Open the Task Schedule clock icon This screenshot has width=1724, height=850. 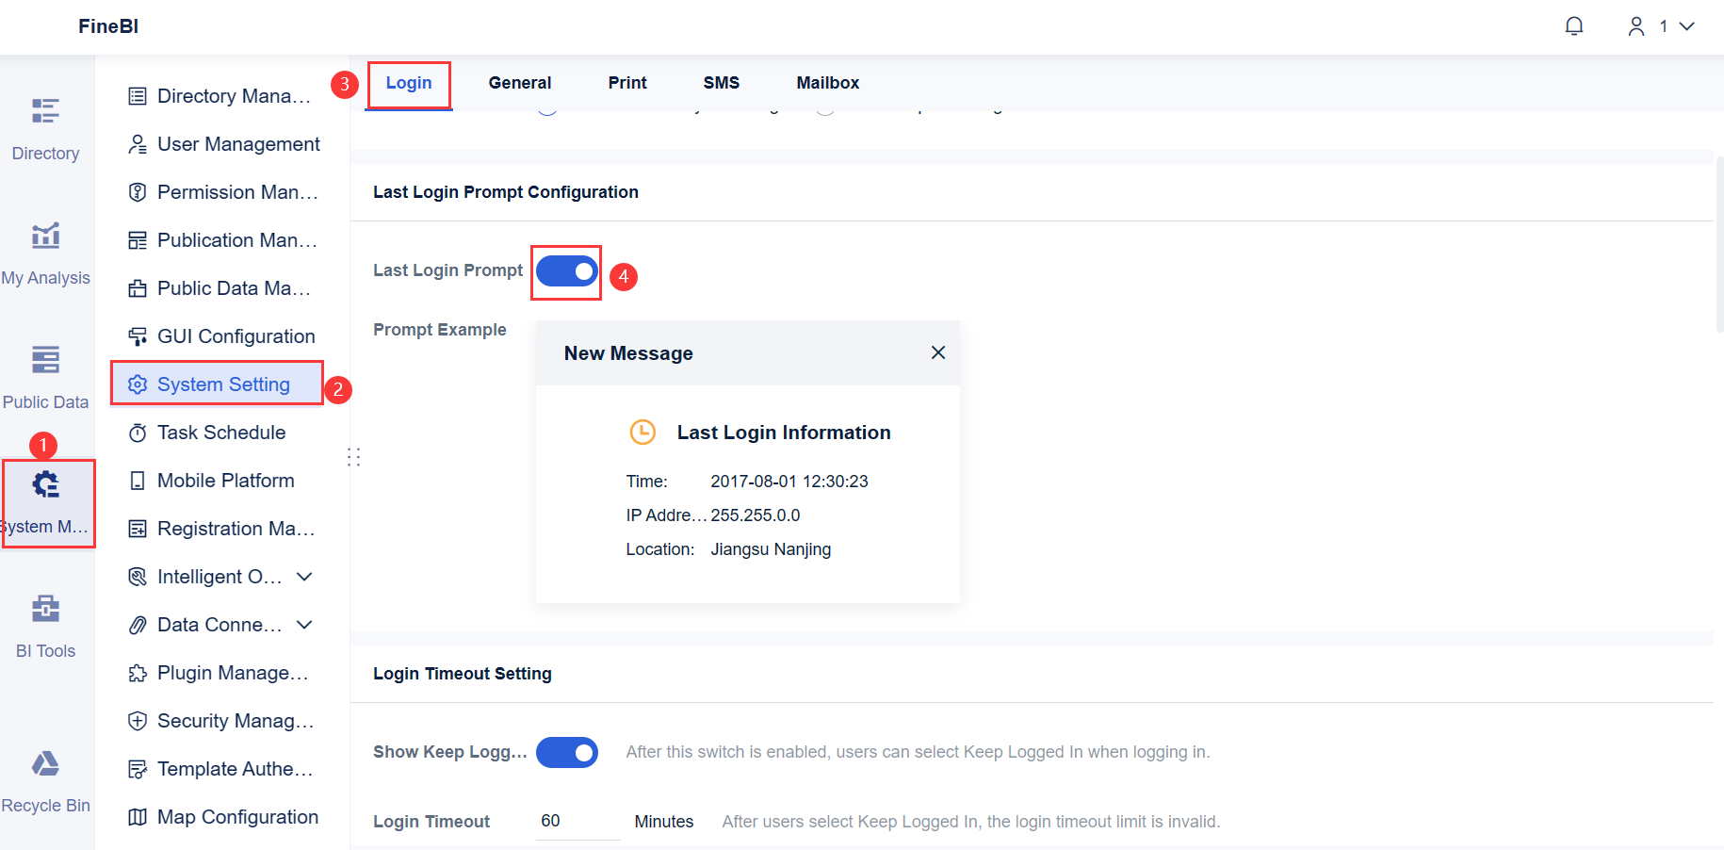coord(138,432)
